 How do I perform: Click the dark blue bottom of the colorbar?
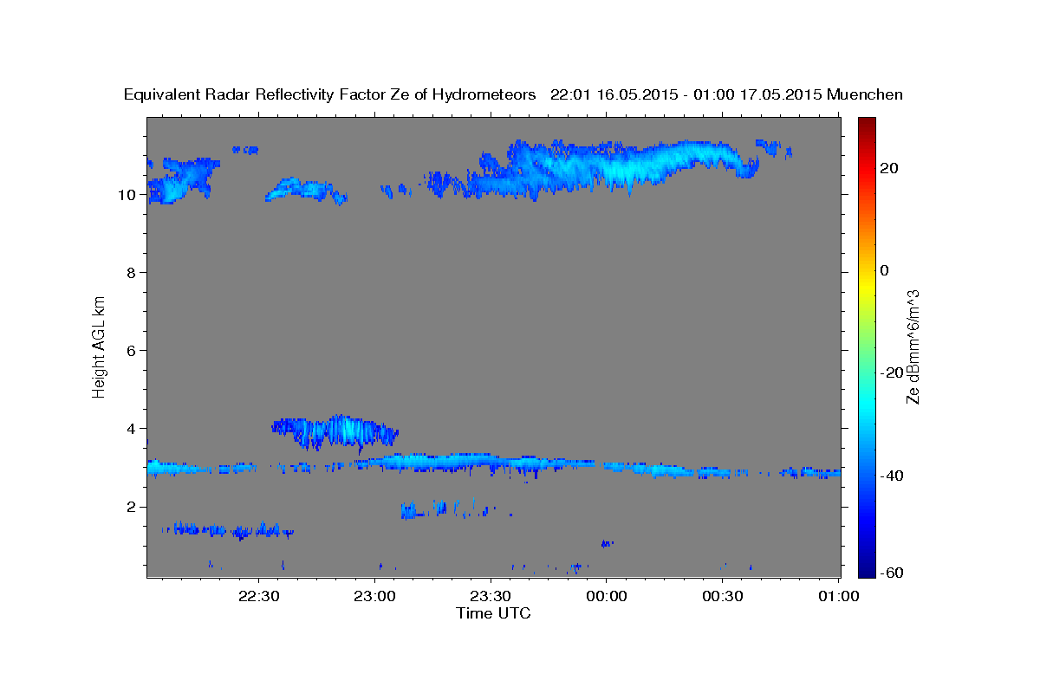867,570
